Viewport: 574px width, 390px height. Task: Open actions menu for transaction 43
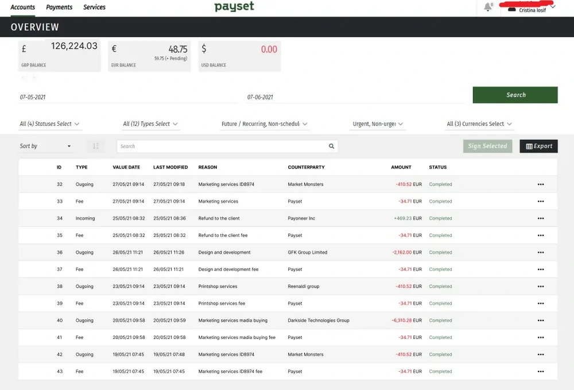(540, 371)
